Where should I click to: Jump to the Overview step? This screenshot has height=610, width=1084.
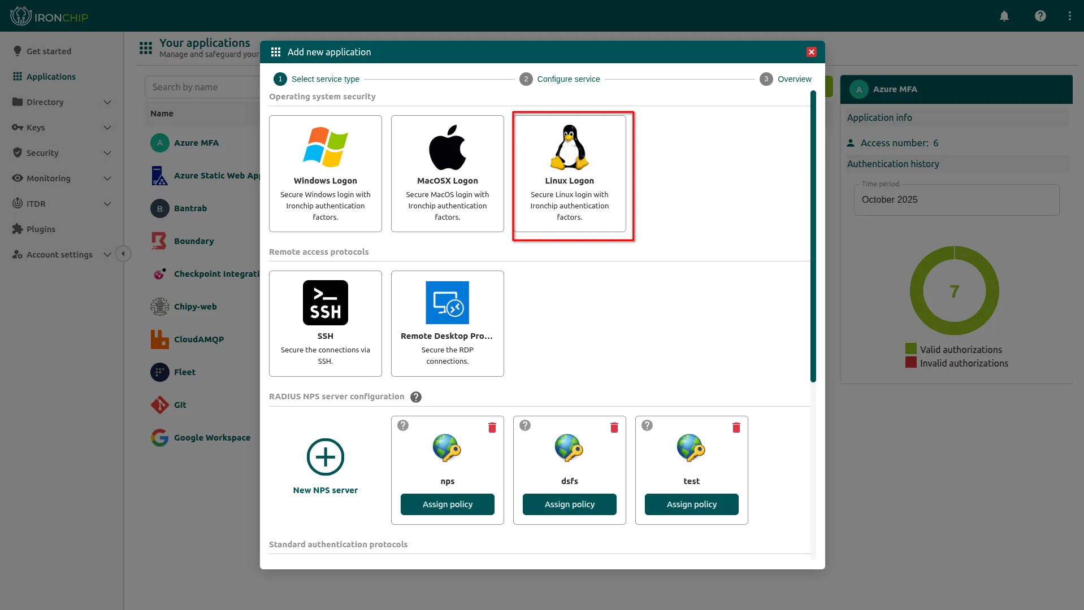pyautogui.click(x=786, y=79)
